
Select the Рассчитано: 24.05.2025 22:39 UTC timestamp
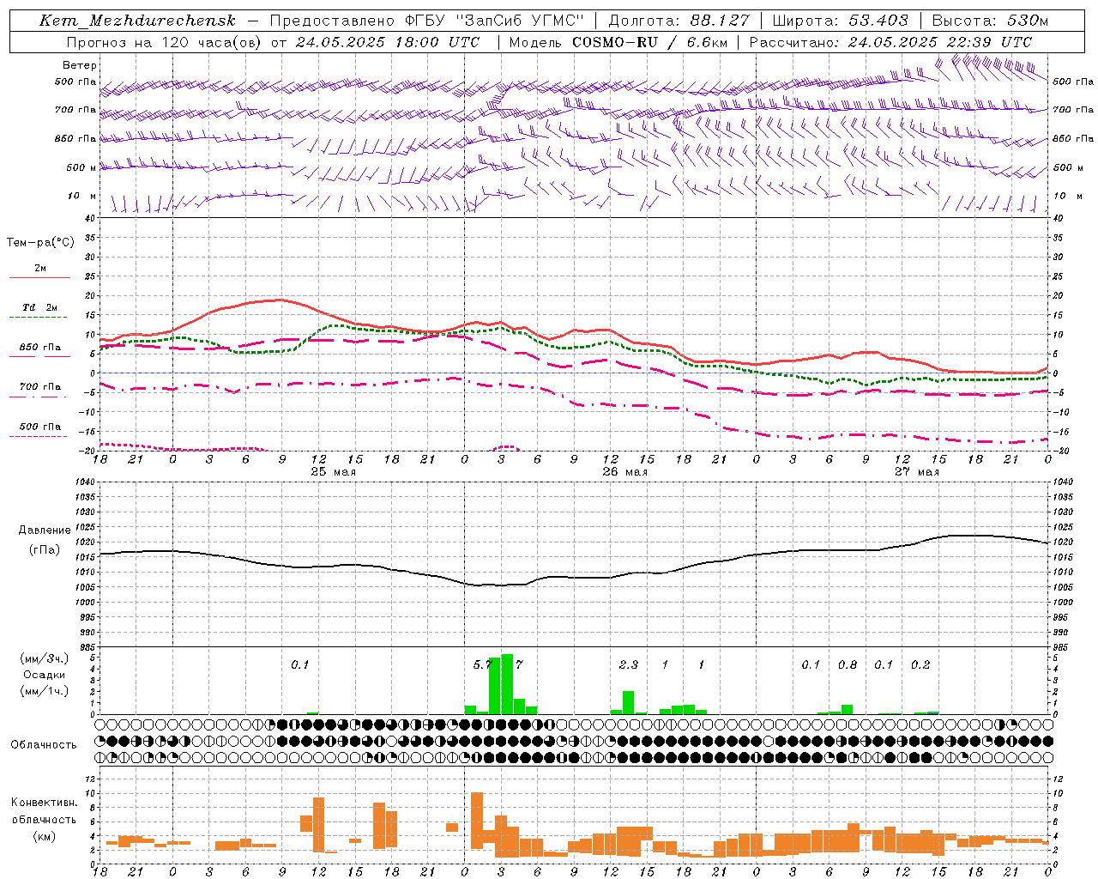tap(890, 42)
